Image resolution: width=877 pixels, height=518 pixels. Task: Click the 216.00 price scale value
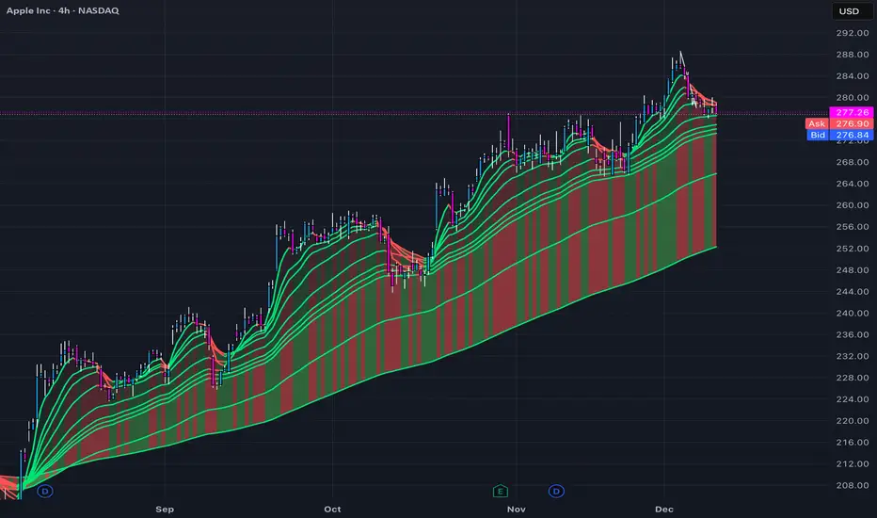(x=853, y=443)
